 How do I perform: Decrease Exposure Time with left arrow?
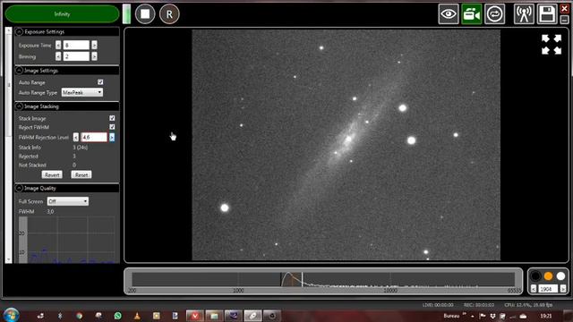click(x=58, y=45)
